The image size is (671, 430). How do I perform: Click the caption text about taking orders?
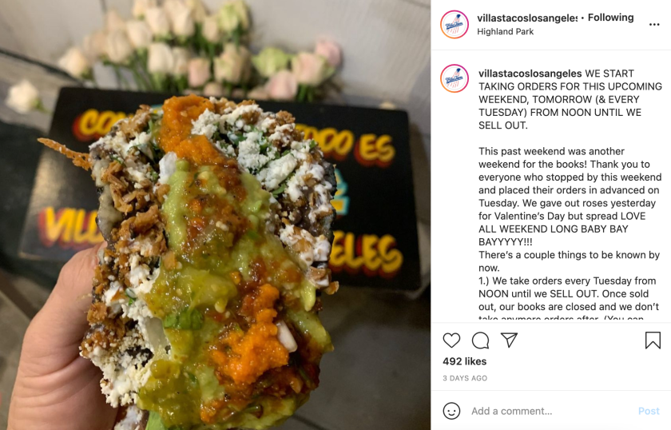tap(570, 99)
